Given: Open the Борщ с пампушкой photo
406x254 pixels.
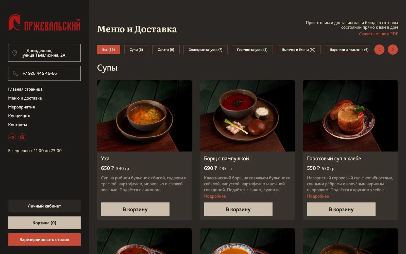Looking at the screenshot, I should 247,116.
